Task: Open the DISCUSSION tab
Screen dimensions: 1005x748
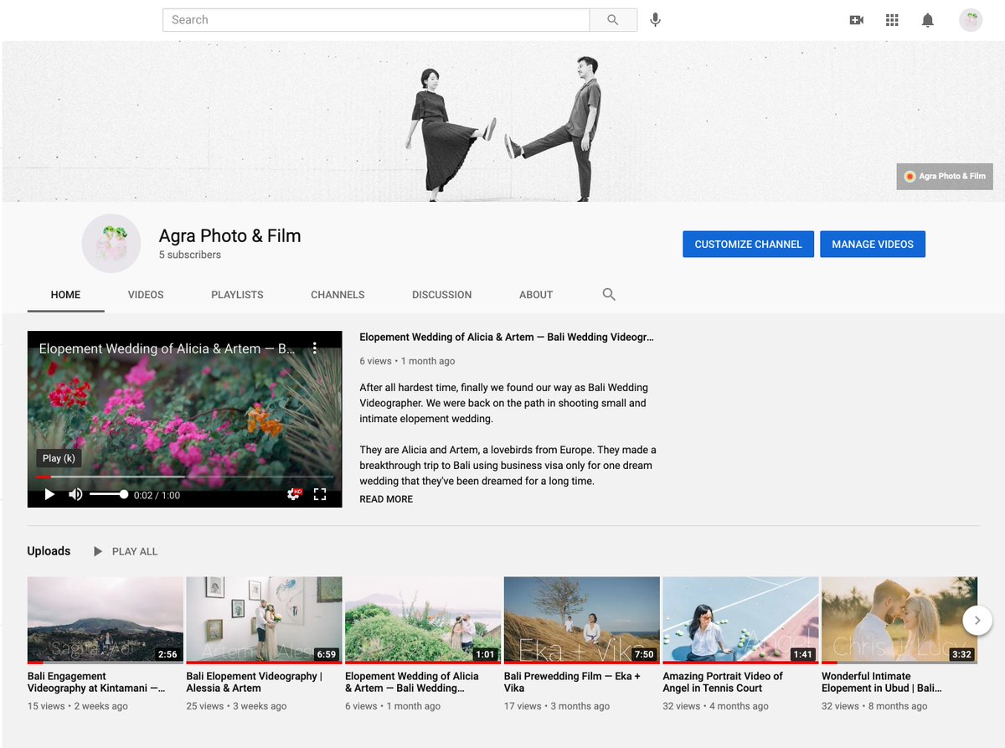Action: pyautogui.click(x=441, y=294)
